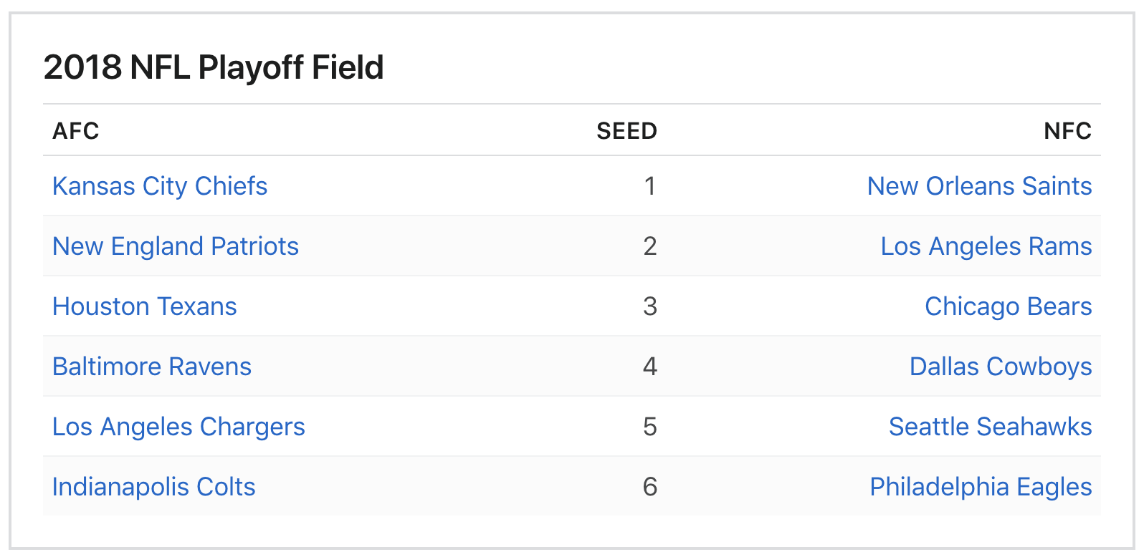
Task: Click the NFC column header
Action: [1067, 131]
